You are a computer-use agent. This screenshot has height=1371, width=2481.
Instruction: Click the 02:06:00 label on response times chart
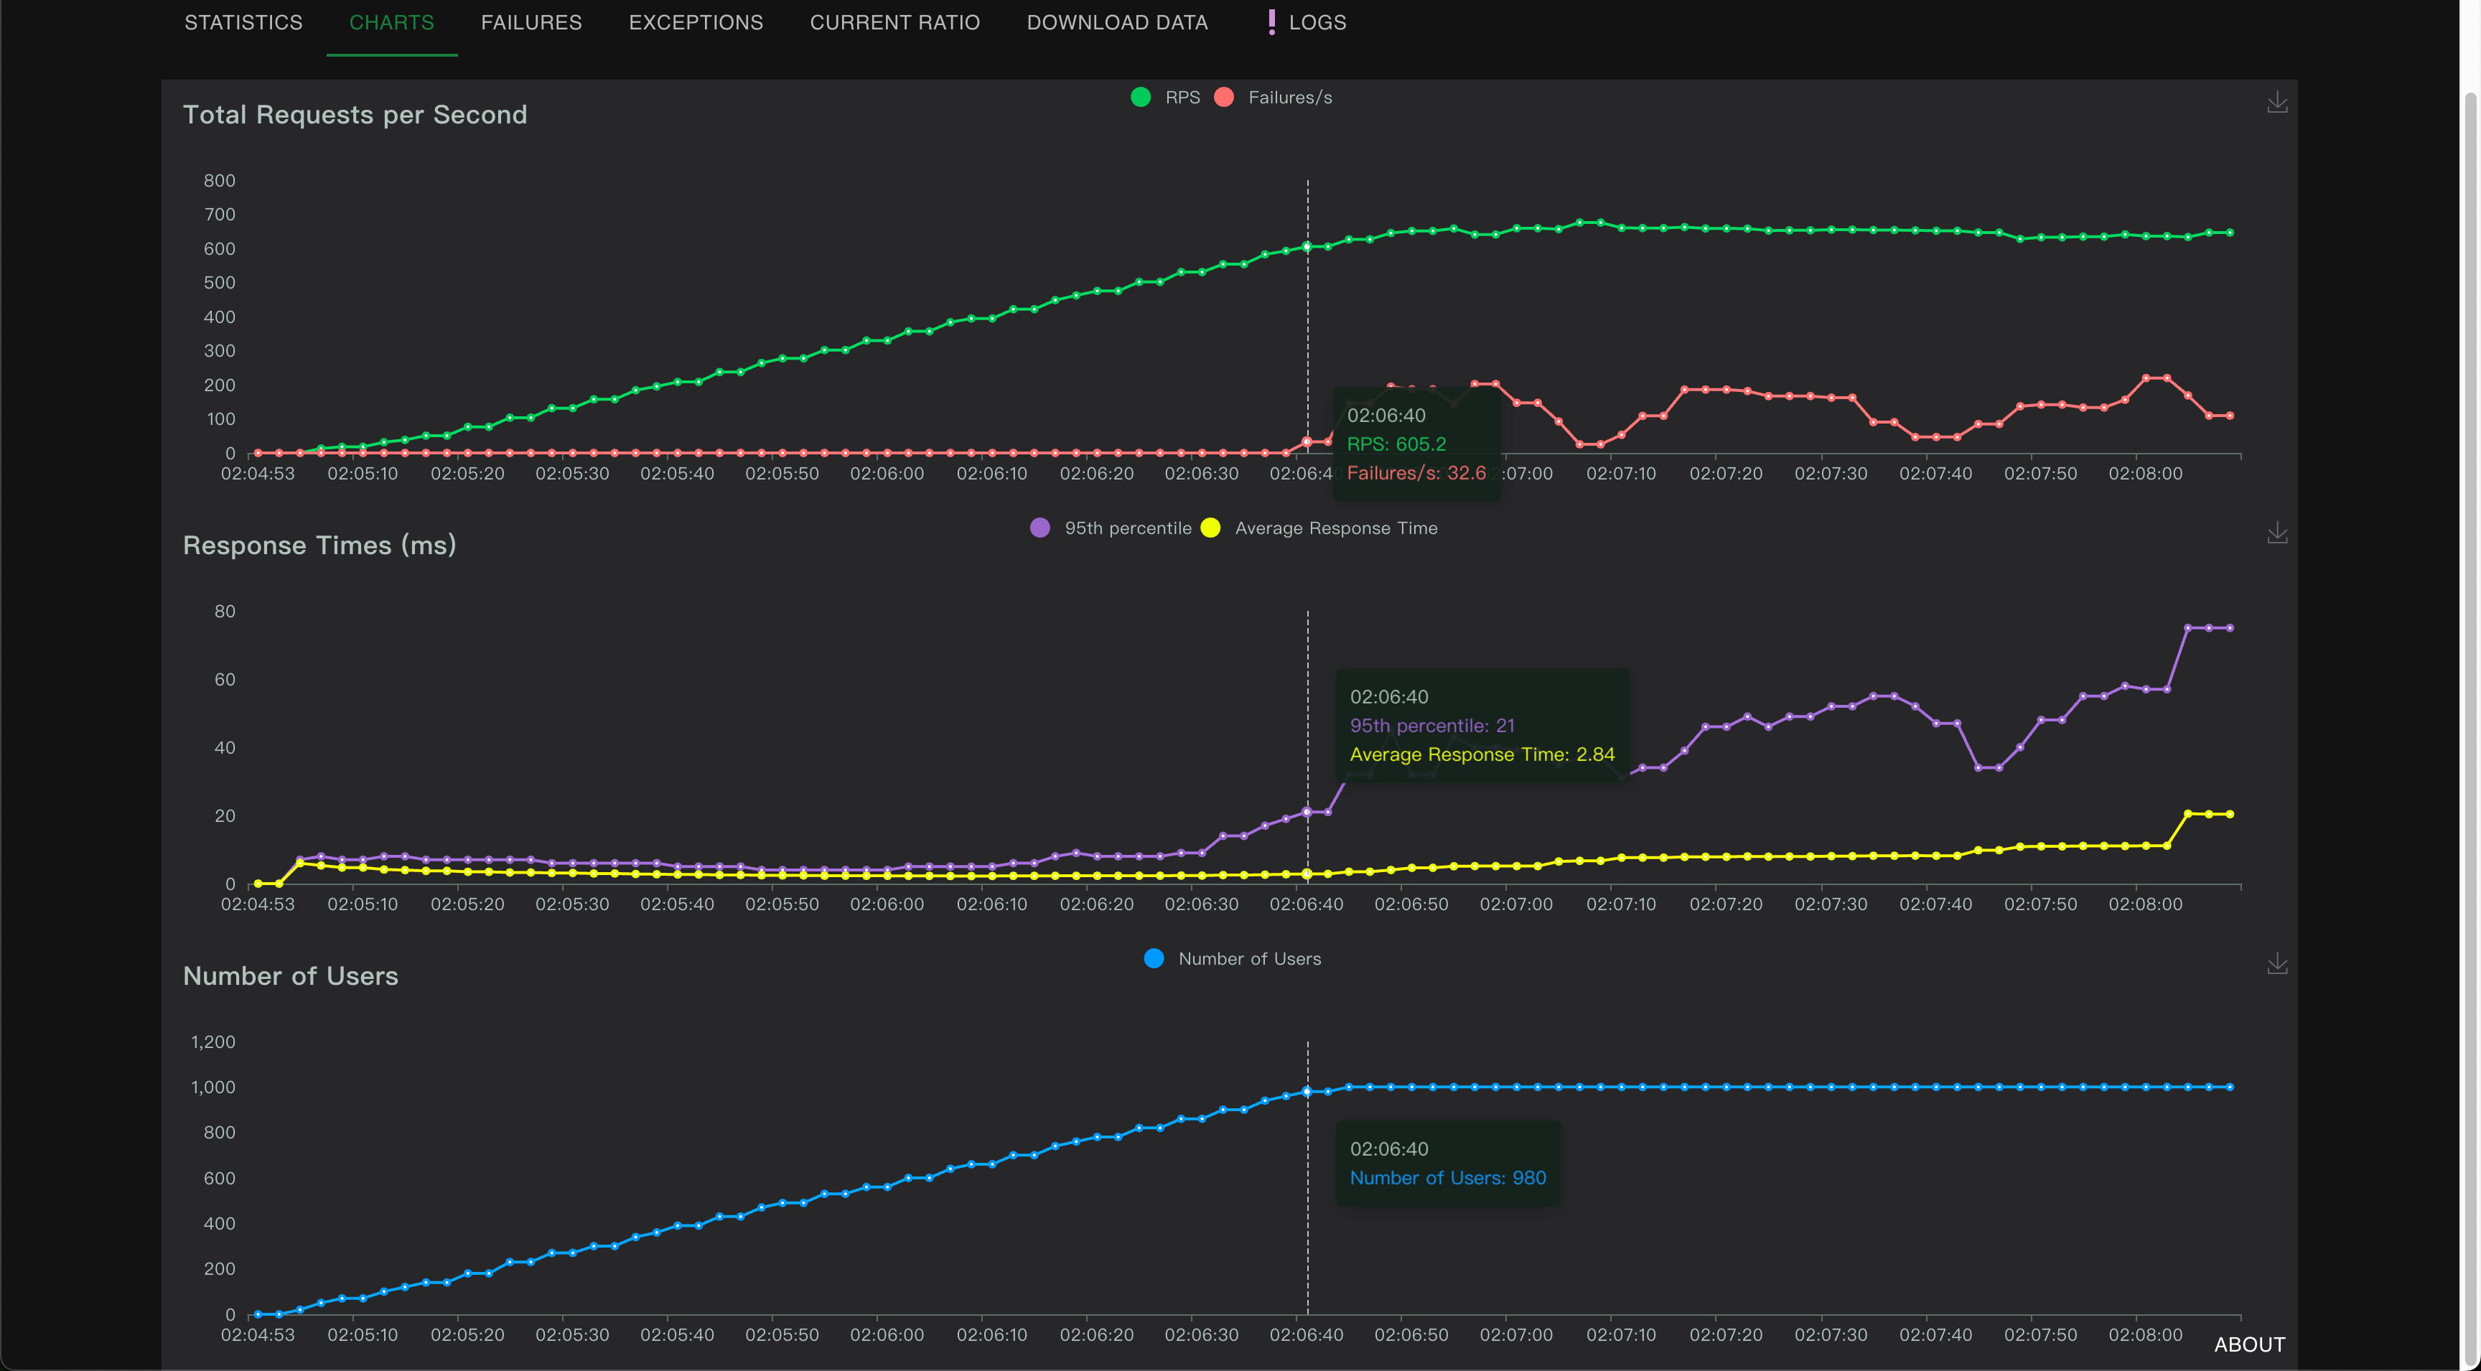tap(886, 904)
